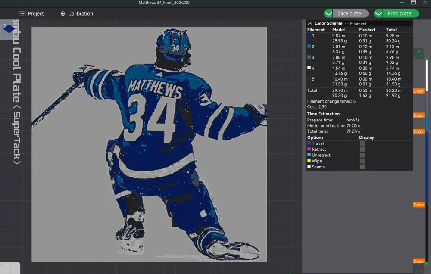Click the Filament column header
This screenshot has height=274, width=431.
point(316,30)
